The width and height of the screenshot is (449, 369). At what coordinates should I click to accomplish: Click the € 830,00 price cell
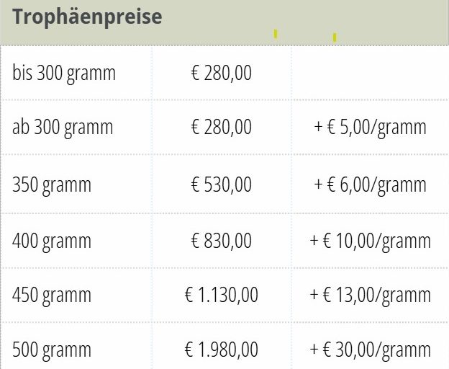(222, 241)
